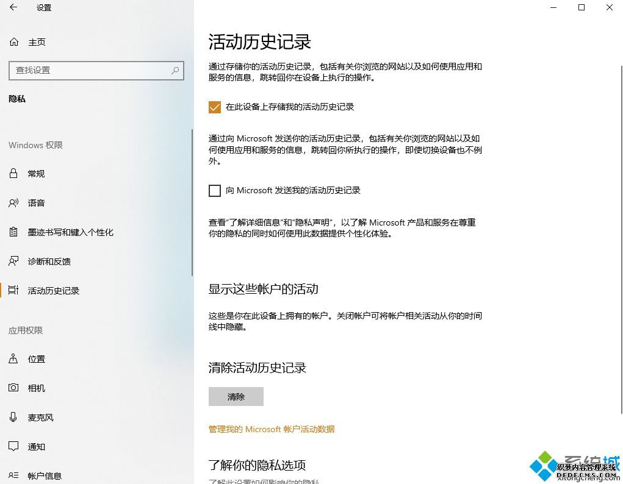Click the account icon for 帐户信息

pyautogui.click(x=13, y=475)
